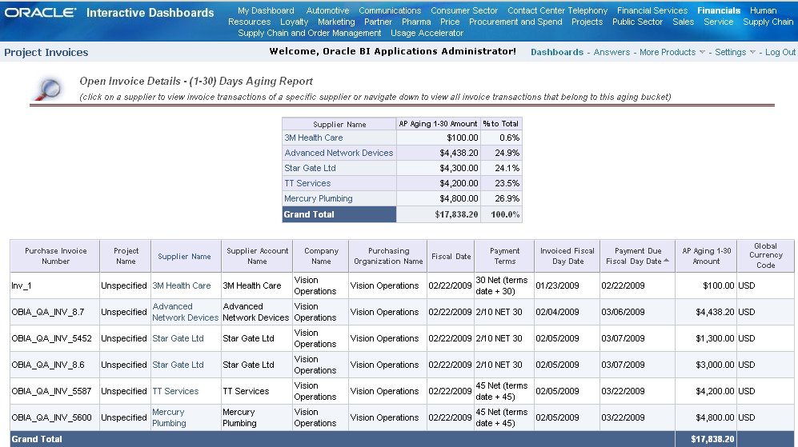The image size is (798, 447).
Task: Open the Supply Chain and Order Management tab
Action: tap(310, 33)
